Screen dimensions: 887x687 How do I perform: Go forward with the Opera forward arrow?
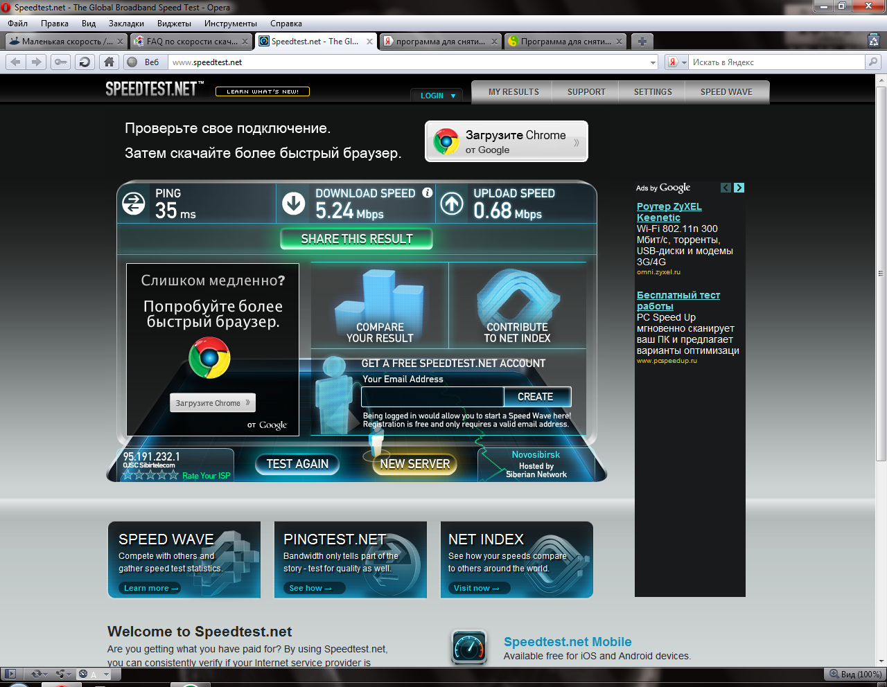37,62
